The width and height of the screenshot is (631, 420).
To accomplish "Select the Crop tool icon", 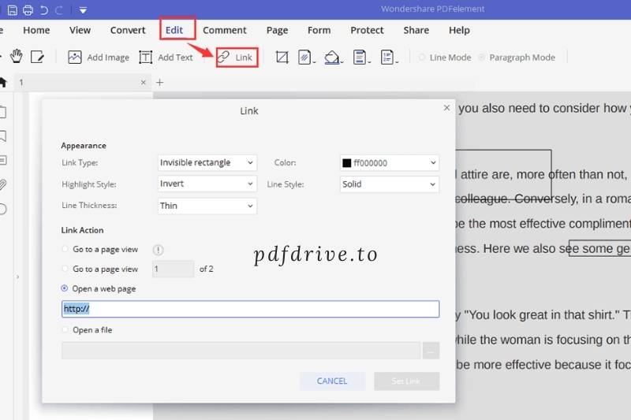I will [x=282, y=57].
